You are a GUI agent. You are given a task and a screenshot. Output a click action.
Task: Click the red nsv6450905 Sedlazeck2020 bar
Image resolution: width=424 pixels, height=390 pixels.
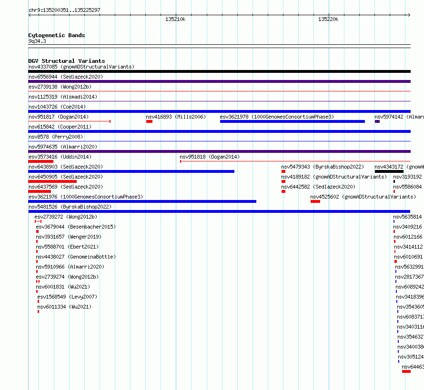pyautogui.click(x=52, y=181)
